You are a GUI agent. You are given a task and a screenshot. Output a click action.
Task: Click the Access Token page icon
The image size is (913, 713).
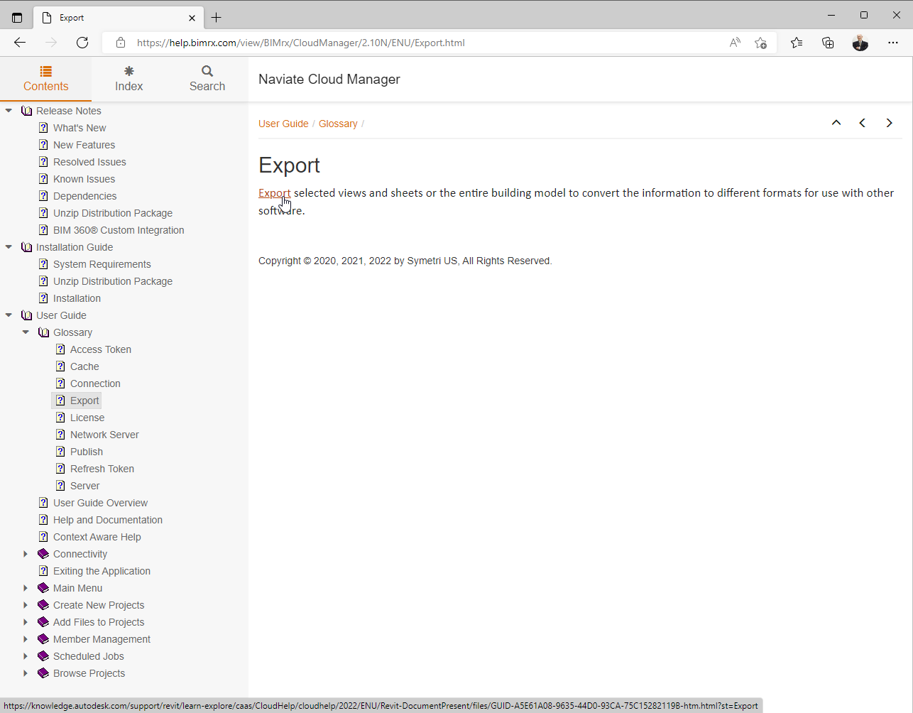click(60, 349)
